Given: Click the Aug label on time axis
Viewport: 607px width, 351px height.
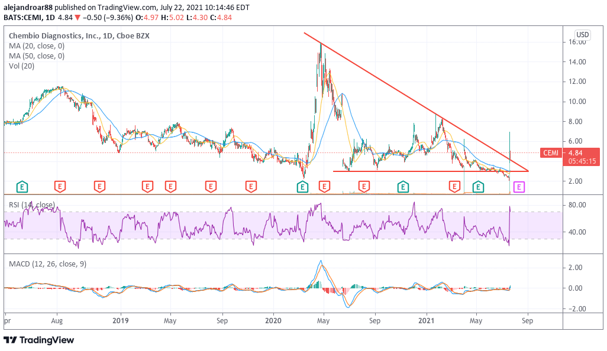Looking at the screenshot, I should (x=57, y=321).
